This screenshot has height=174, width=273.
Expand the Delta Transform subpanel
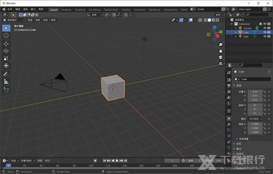coord(237,139)
